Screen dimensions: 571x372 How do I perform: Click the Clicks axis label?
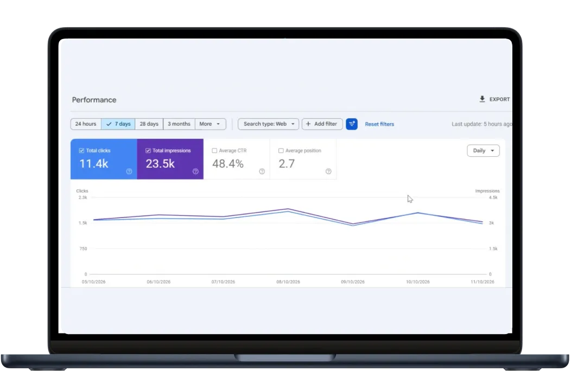coord(82,191)
